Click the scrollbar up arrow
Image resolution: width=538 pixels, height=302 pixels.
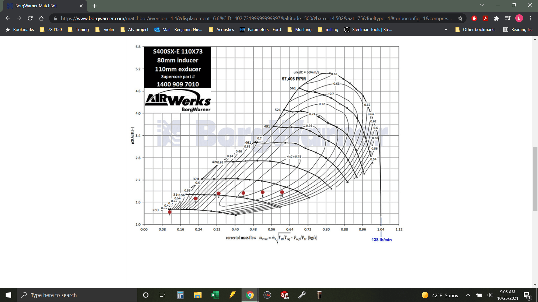pyautogui.click(x=535, y=39)
